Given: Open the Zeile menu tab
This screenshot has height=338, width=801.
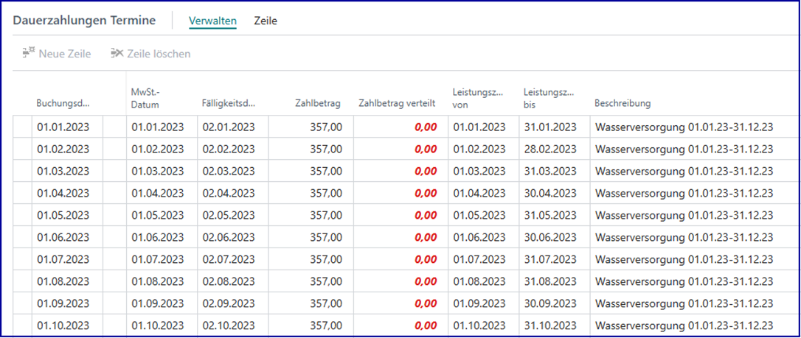Looking at the screenshot, I should point(266,21).
